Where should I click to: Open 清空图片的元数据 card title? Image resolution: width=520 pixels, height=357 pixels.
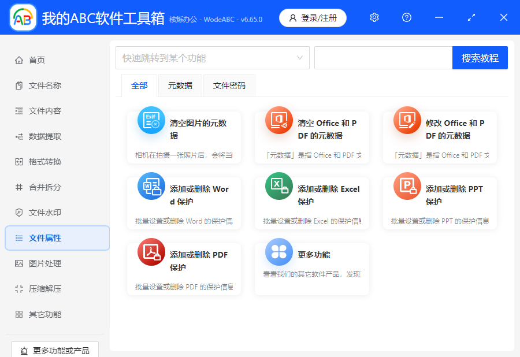(198, 129)
